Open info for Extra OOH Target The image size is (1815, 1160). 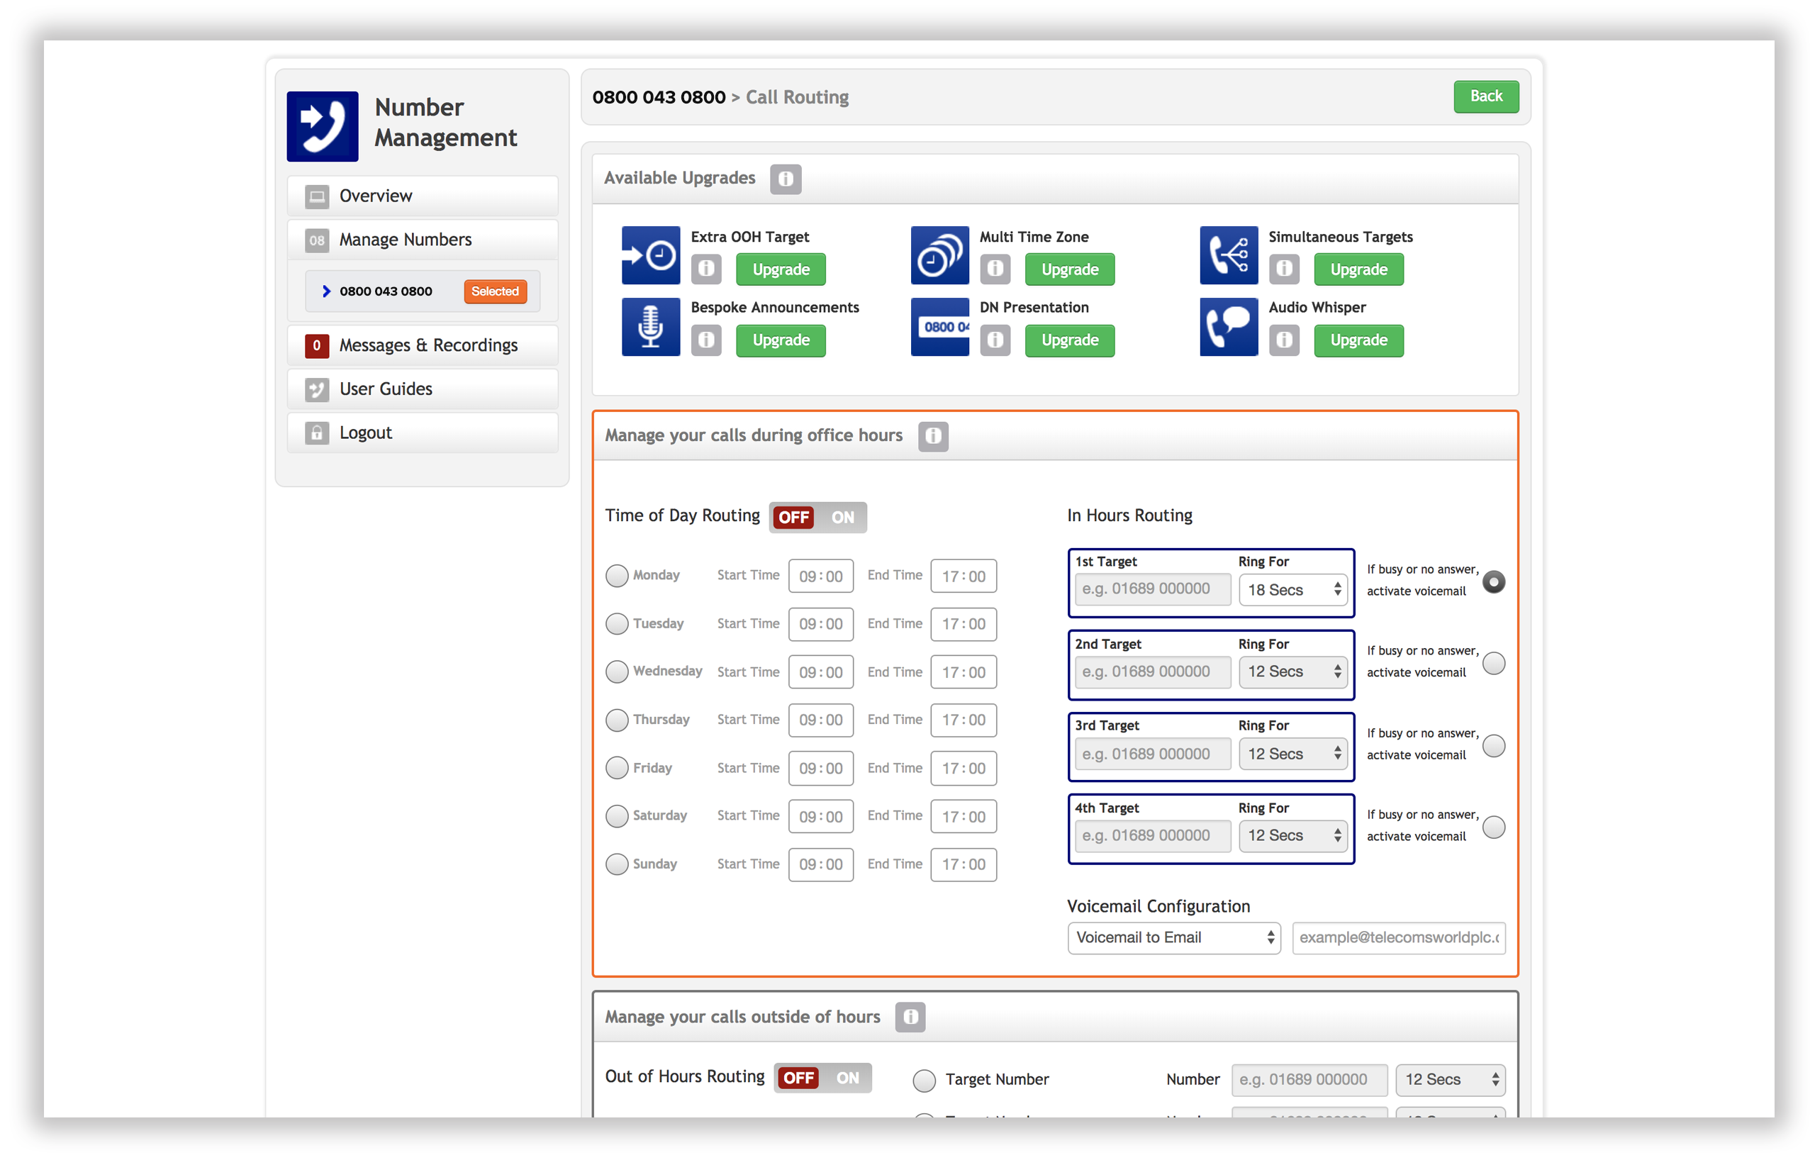[706, 269]
